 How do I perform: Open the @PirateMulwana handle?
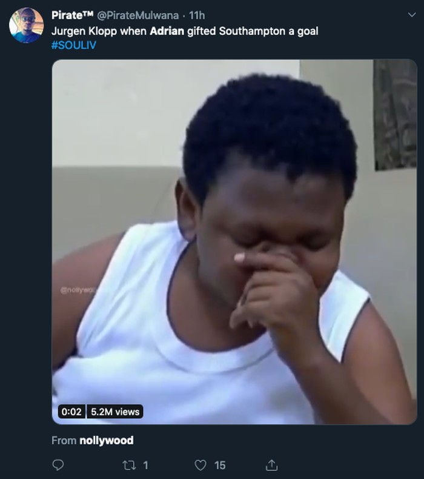click(137, 15)
